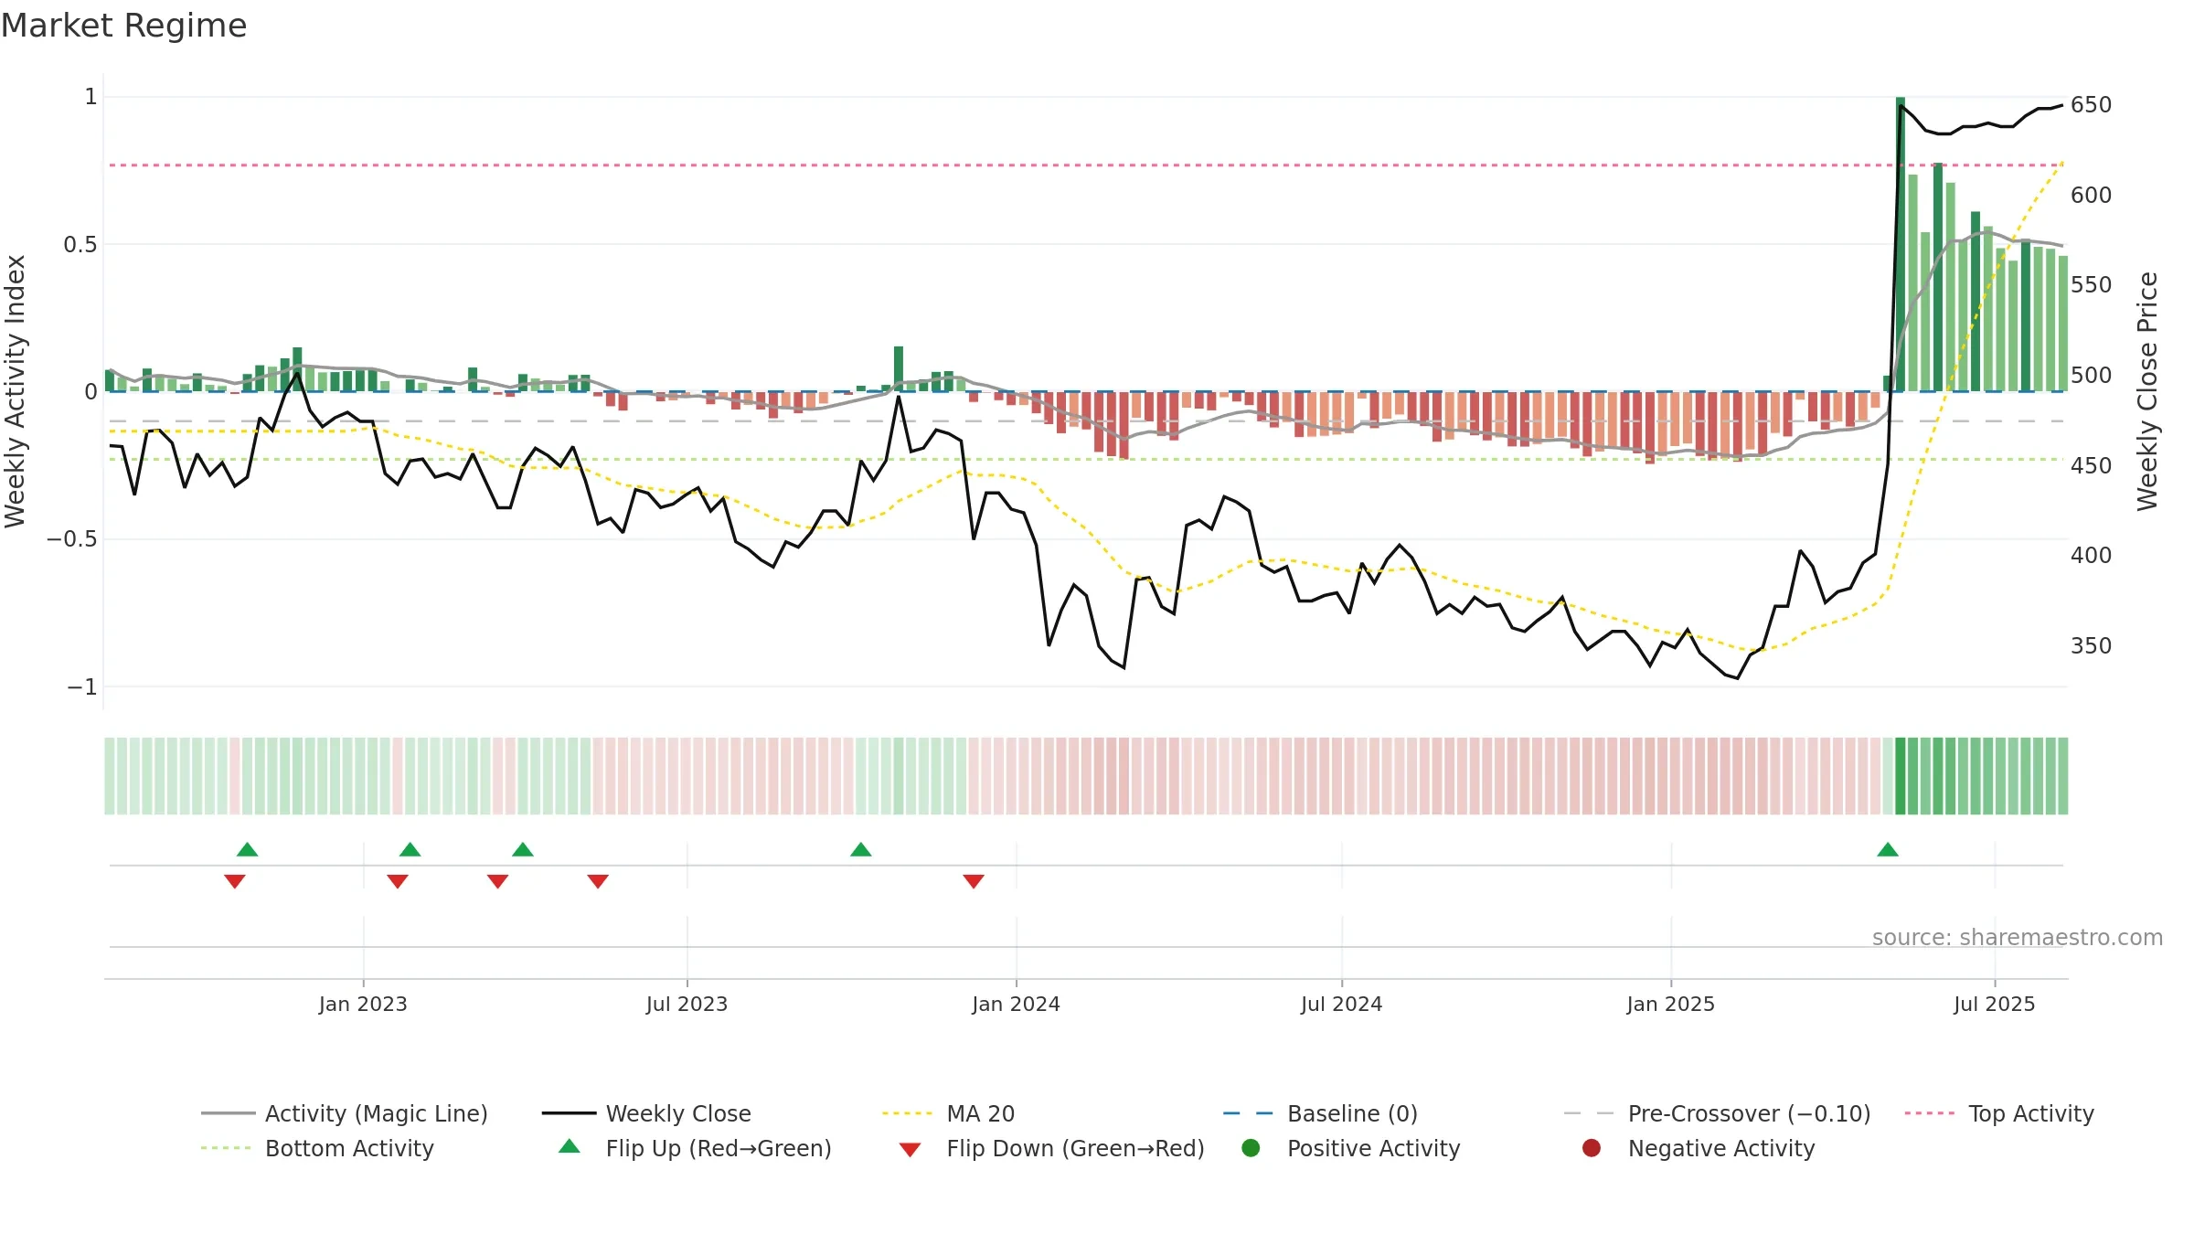Click the Activity (Magic Line) legend entry
This screenshot has height=1234, width=2194.
point(345,1113)
